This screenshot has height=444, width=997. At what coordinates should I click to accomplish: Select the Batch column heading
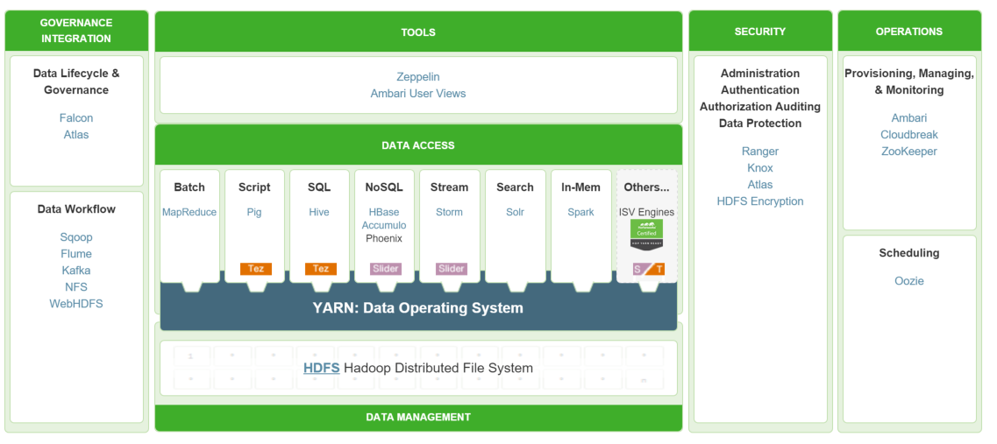189,187
